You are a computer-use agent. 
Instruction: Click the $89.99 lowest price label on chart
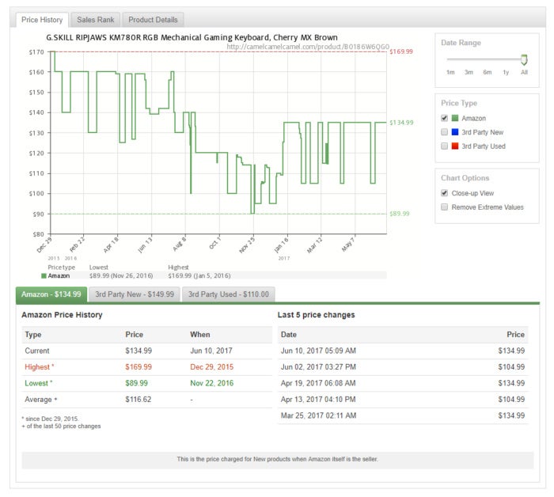pyautogui.click(x=399, y=214)
